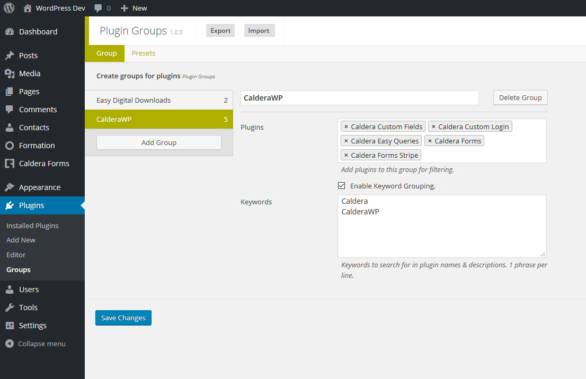This screenshot has height=379, width=586.
Task: Click the Plugins tag selection box
Action: [x=442, y=141]
